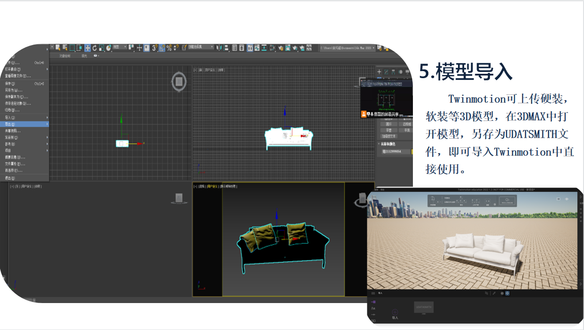Screen dimensions: 584x330
Task: Toggle the Window/Crossing selection button
Action: (79, 48)
